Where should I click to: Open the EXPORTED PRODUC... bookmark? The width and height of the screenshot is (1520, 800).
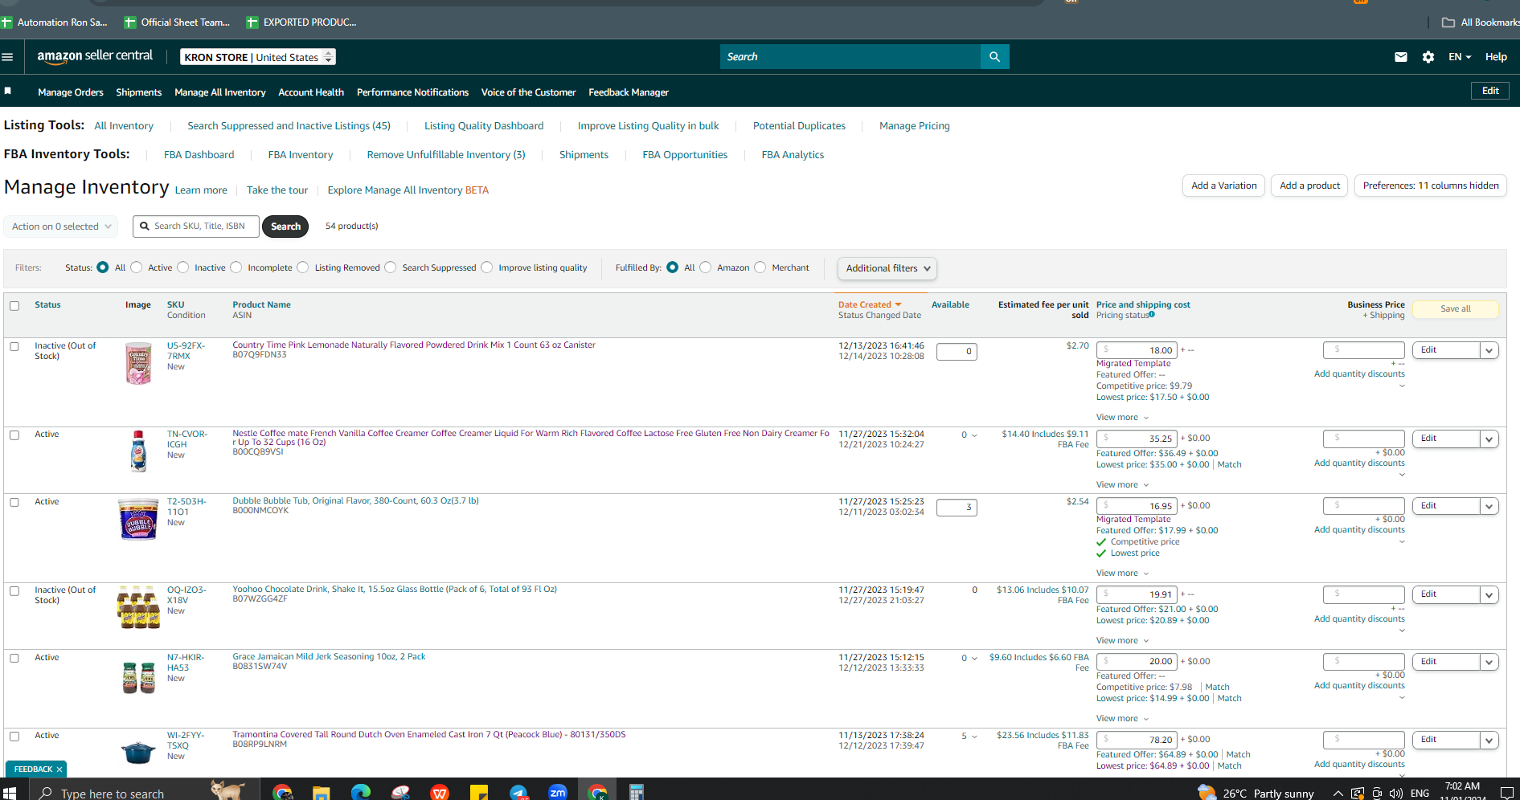coord(301,22)
